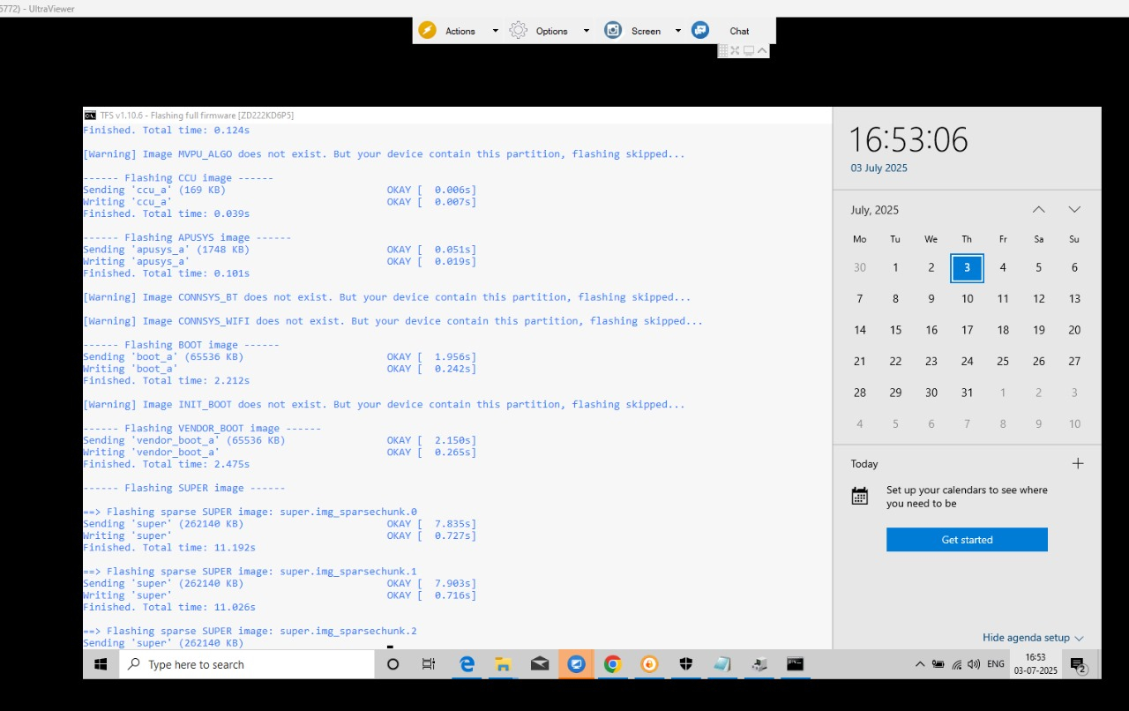The width and height of the screenshot is (1129, 711).
Task: Go to the next month in the calendar
Action: point(1073,210)
